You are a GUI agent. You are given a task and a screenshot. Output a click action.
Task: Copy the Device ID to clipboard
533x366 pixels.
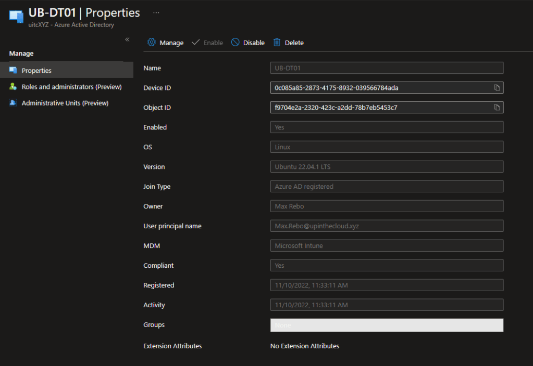point(497,88)
